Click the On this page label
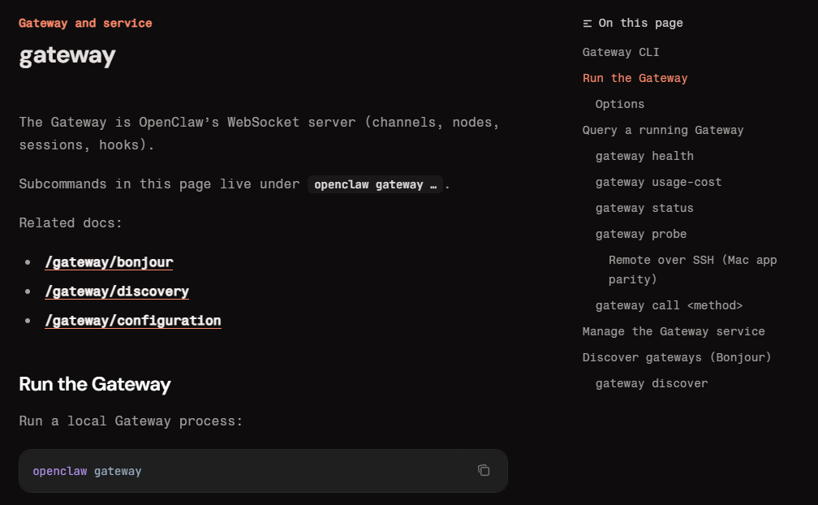 tap(640, 23)
